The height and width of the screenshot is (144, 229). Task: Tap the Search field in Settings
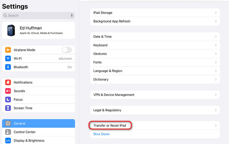[x=39, y=16]
